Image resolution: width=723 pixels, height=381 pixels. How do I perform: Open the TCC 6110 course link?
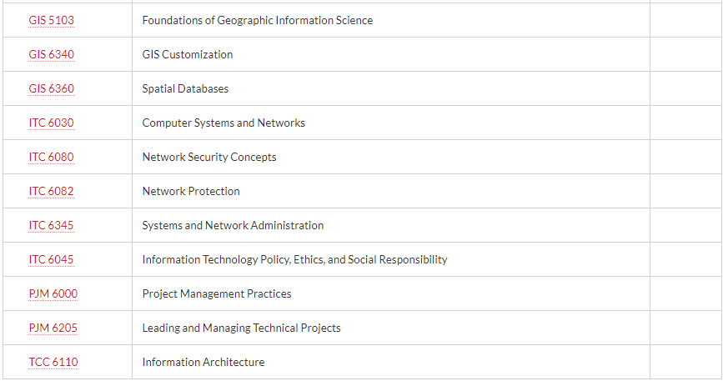tap(53, 362)
